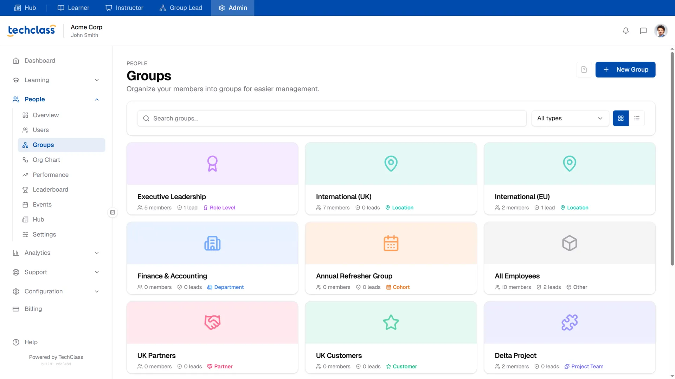Image resolution: width=675 pixels, height=379 pixels.
Task: Click the Delta Project puzzle icon
Action: tap(570, 323)
